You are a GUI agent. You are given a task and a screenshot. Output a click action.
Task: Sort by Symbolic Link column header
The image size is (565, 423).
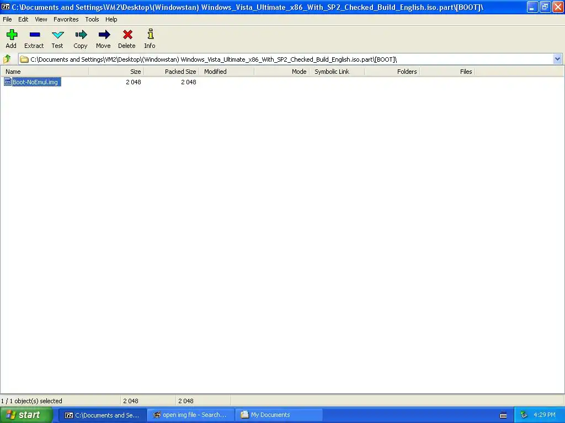pyautogui.click(x=337, y=72)
